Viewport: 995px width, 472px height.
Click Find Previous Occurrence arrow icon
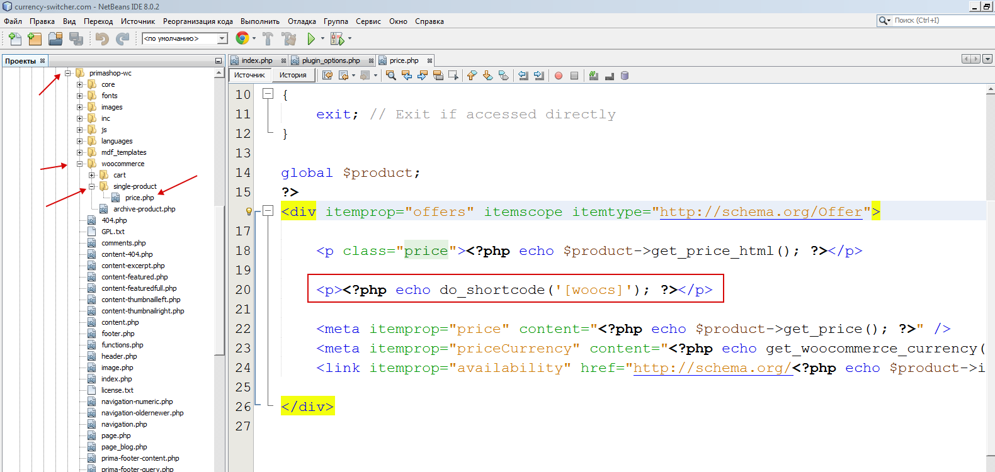407,76
